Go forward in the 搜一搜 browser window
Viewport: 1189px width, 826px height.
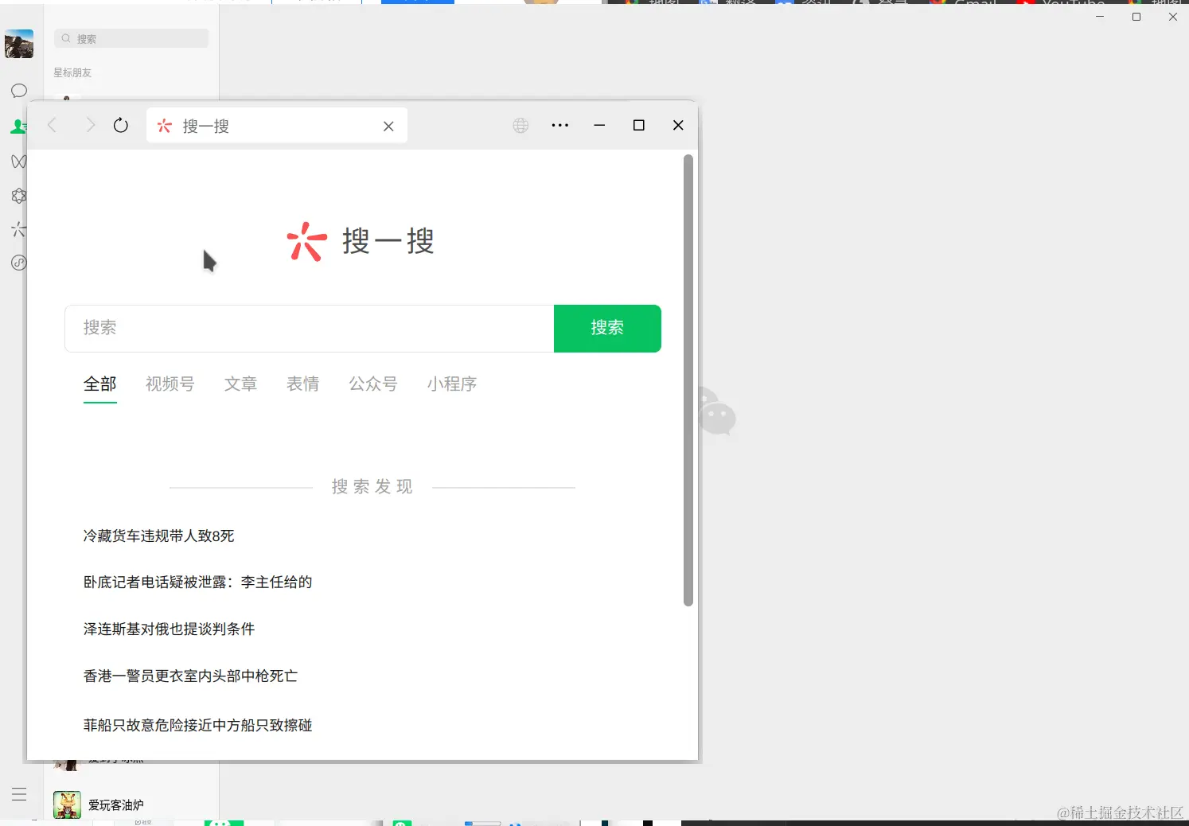(90, 125)
